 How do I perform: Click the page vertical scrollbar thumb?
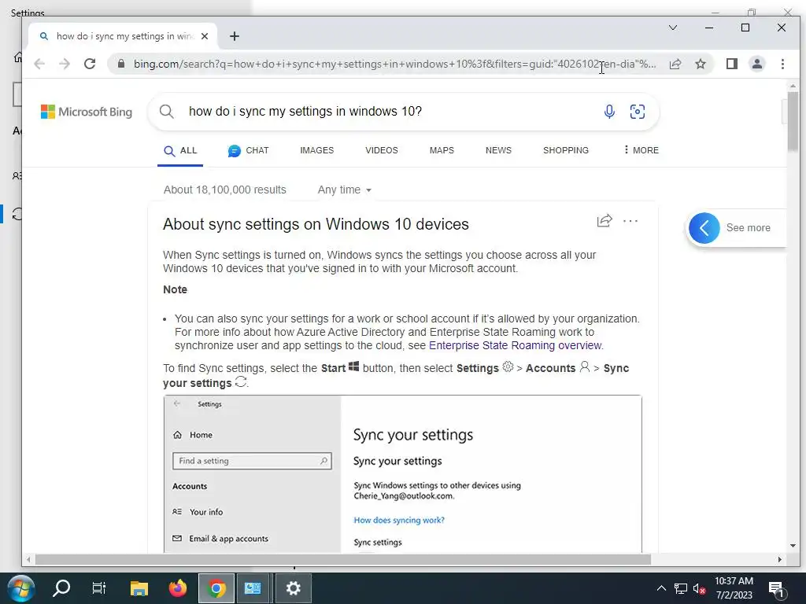pyautogui.click(x=792, y=122)
